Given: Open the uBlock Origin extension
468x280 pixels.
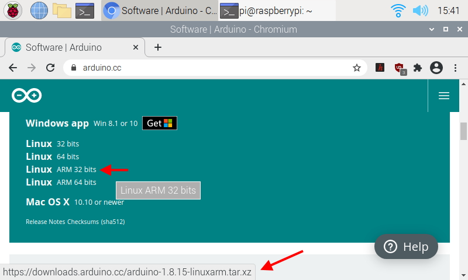Looking at the screenshot, I should [x=400, y=68].
